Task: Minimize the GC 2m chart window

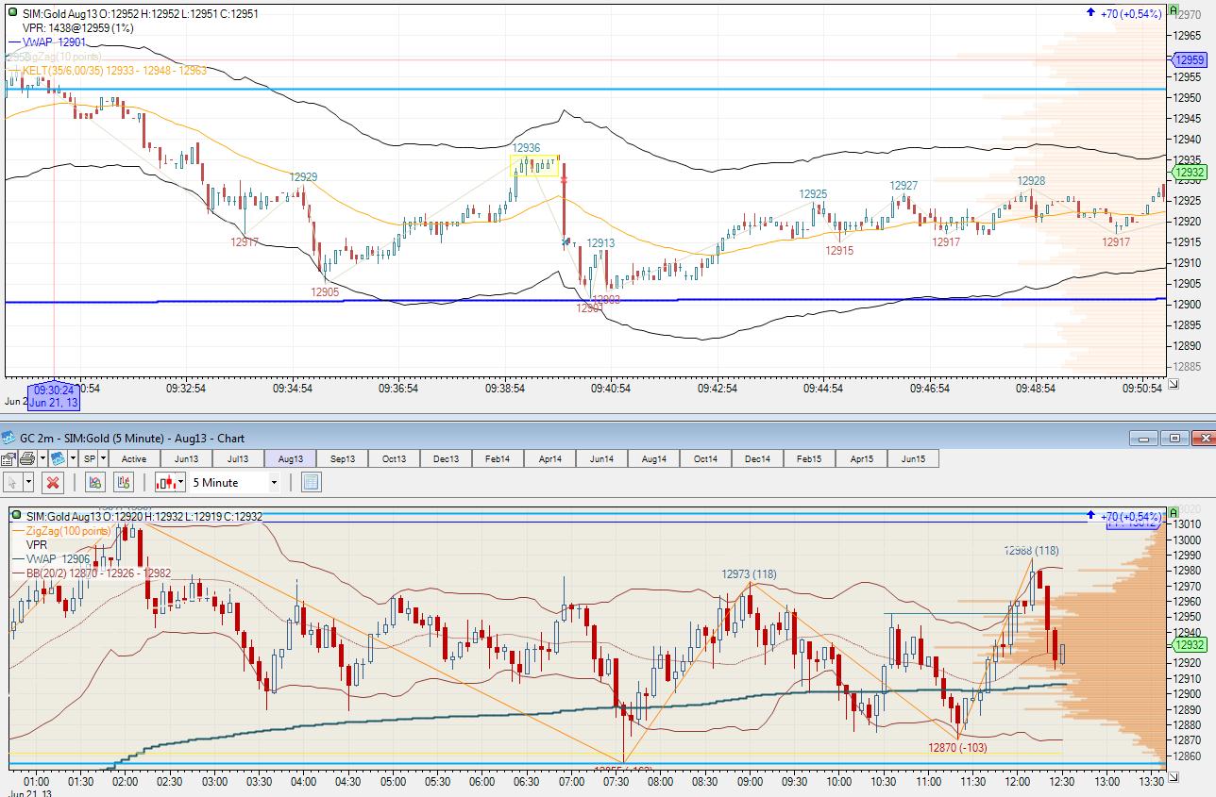Action: coord(1145,439)
